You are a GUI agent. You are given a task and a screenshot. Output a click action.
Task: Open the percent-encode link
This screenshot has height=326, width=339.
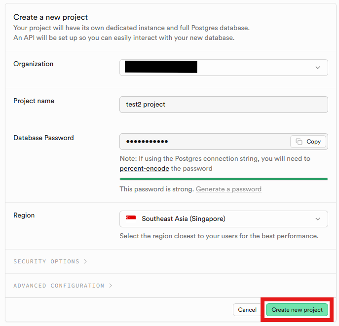(x=145, y=168)
